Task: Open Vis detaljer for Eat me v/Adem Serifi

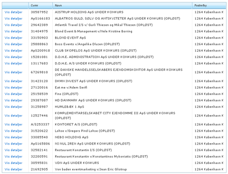Action: click(13, 87)
